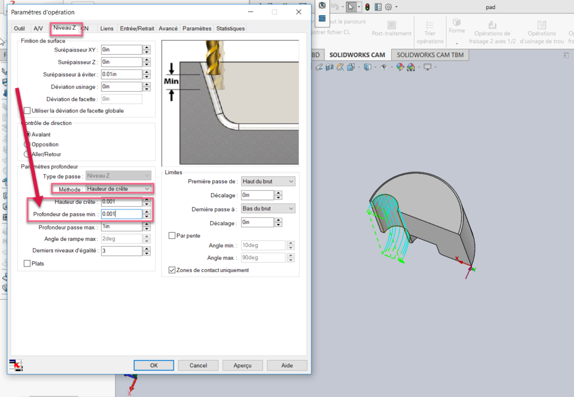This screenshot has width=574, height=397.
Task: Click the Trier opérations icon
Action: 430,25
